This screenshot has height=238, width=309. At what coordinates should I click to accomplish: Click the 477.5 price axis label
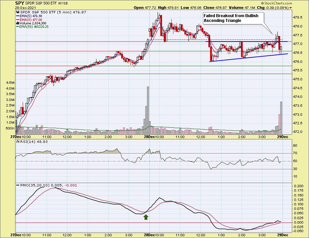(298, 35)
